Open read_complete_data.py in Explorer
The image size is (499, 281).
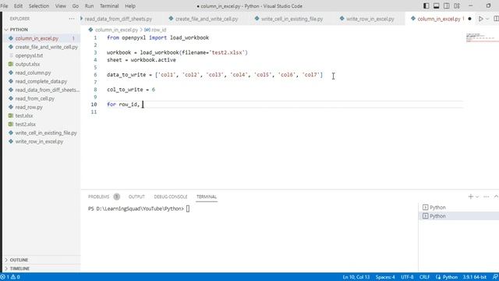(x=41, y=81)
